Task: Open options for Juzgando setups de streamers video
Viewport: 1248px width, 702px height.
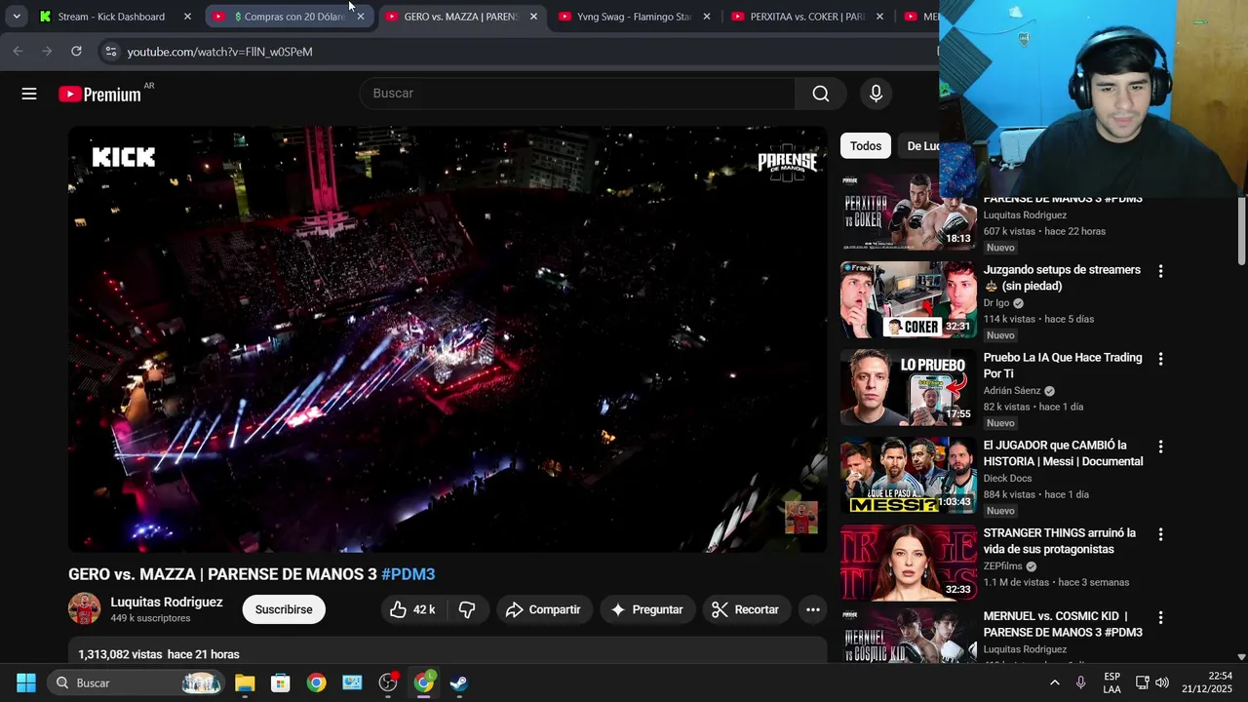Action: (x=1160, y=271)
